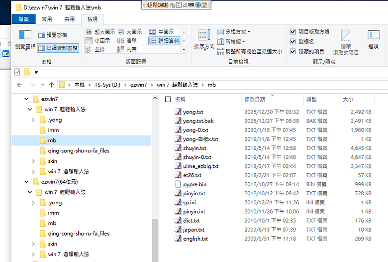This screenshot has width=388, height=262.
Task: Open the 分組方式 group-by dropdown
Action: [234, 32]
